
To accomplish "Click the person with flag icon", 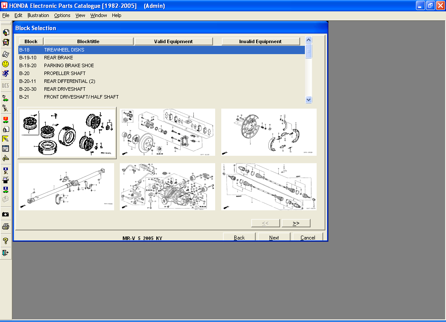I will tap(5, 108).
